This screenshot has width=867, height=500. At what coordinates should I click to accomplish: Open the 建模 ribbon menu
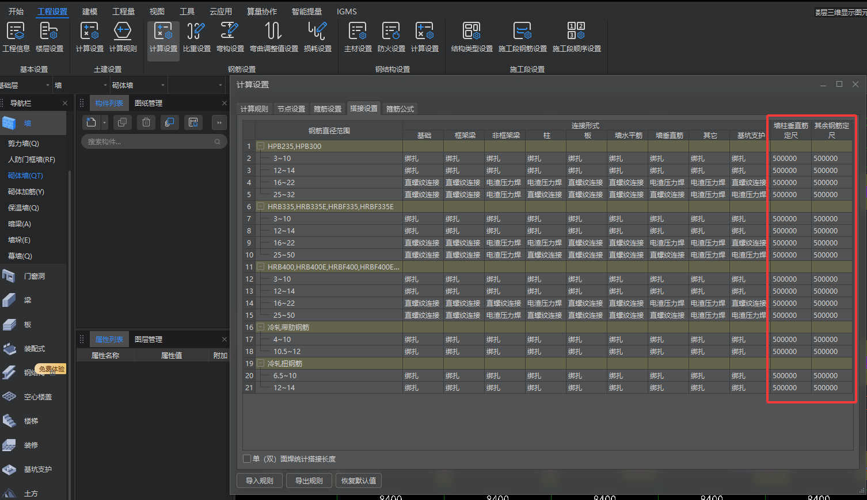point(90,11)
